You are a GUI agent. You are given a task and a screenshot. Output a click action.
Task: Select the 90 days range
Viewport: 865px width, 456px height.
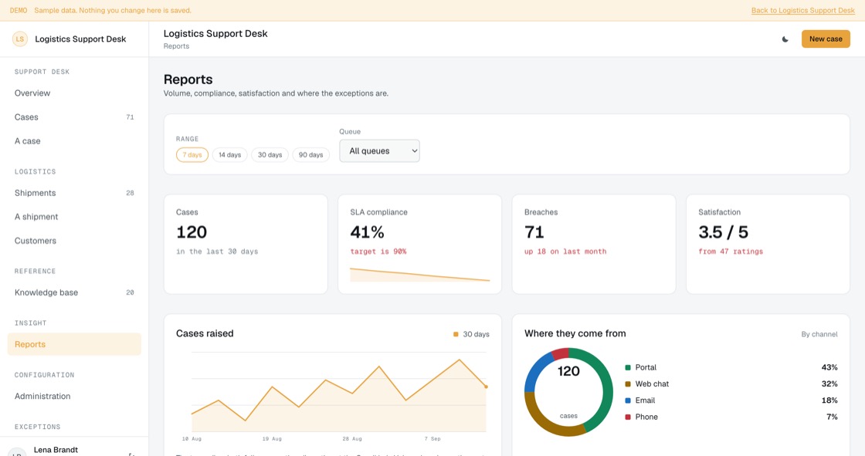point(310,155)
